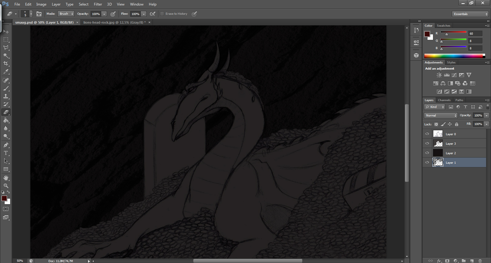Select the Magic Wand tool
This screenshot has width=491, height=263.
click(6, 55)
